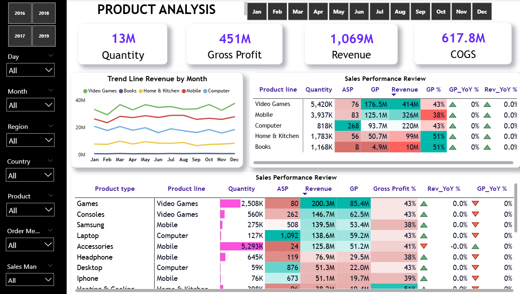Select the Jan month button
This screenshot has width=520, height=294.
coord(257,12)
